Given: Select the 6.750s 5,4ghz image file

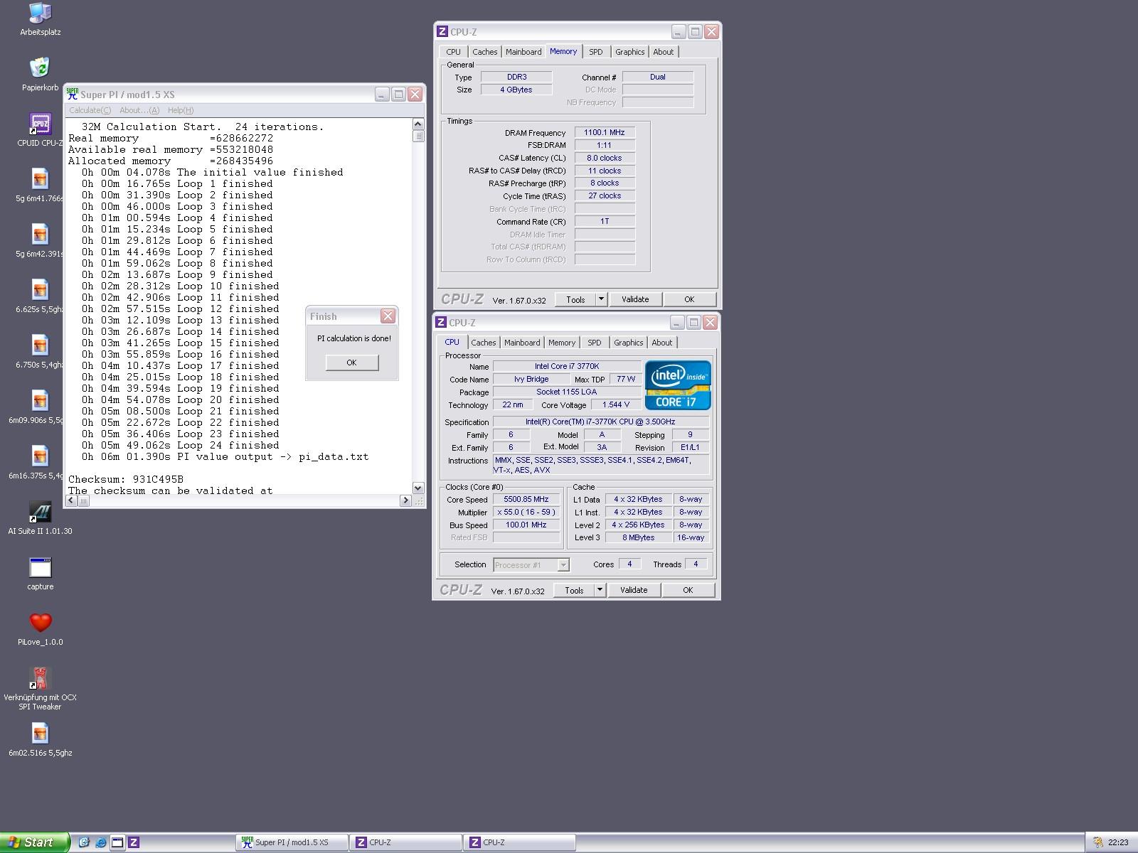Looking at the screenshot, I should click(x=40, y=345).
